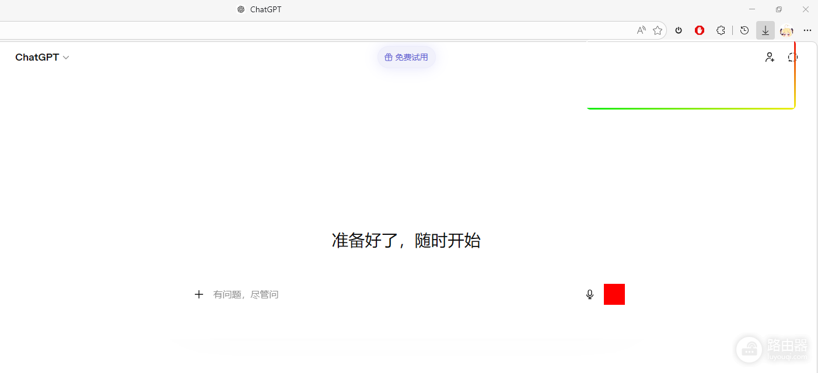Open the Extensions puzzle-piece icon

tap(721, 30)
